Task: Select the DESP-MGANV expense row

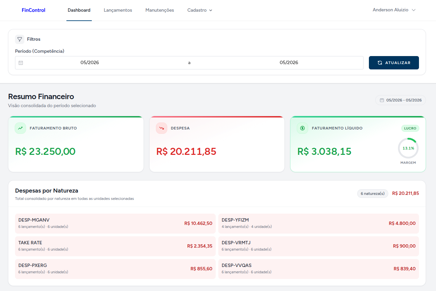Action: click(x=115, y=223)
